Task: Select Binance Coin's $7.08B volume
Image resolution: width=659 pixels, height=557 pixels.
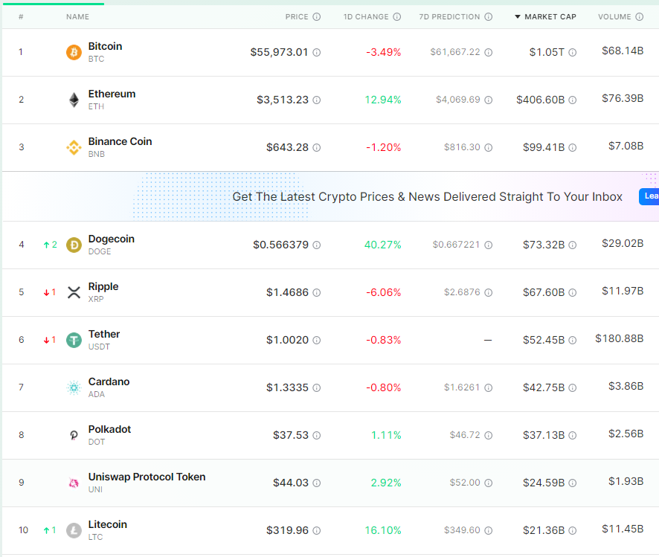Action: [626, 147]
